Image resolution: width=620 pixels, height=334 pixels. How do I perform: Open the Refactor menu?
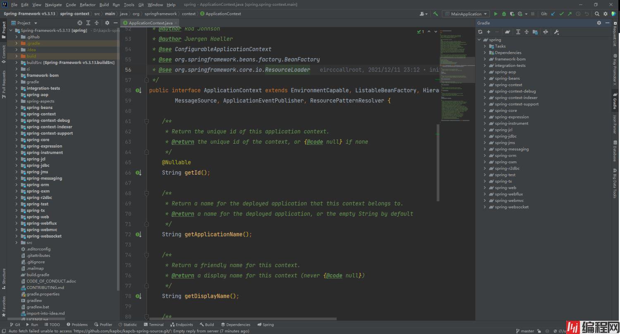88,5
